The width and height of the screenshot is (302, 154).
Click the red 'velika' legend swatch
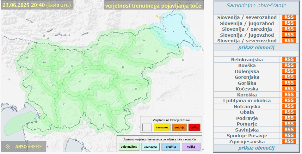(x=194, y=127)
